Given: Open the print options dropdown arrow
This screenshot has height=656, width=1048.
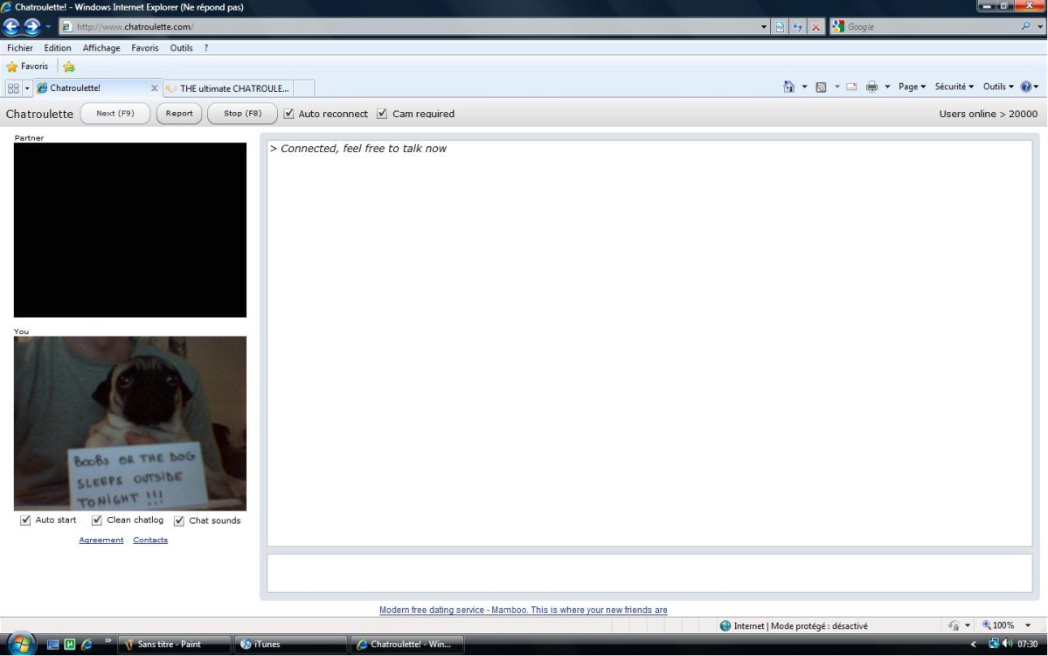Looking at the screenshot, I should 887,87.
